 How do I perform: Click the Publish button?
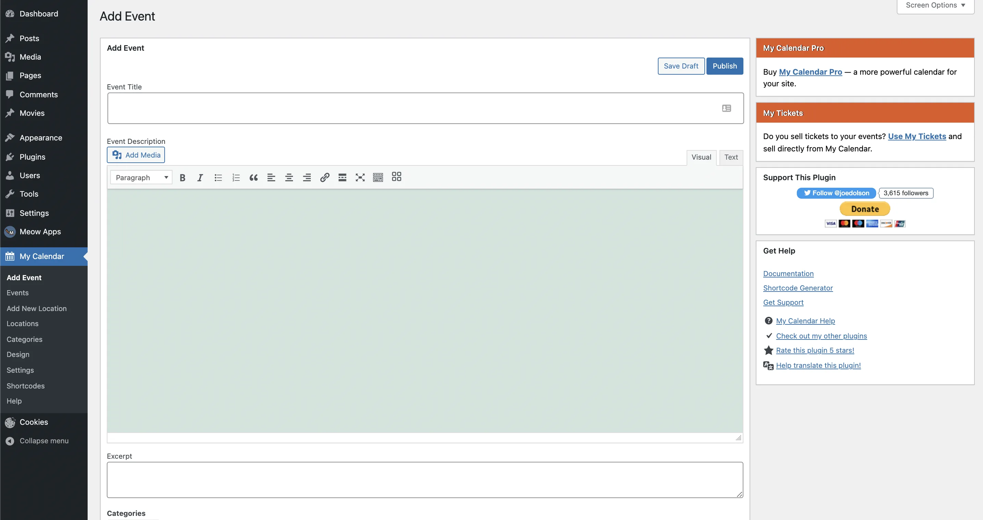[724, 66]
